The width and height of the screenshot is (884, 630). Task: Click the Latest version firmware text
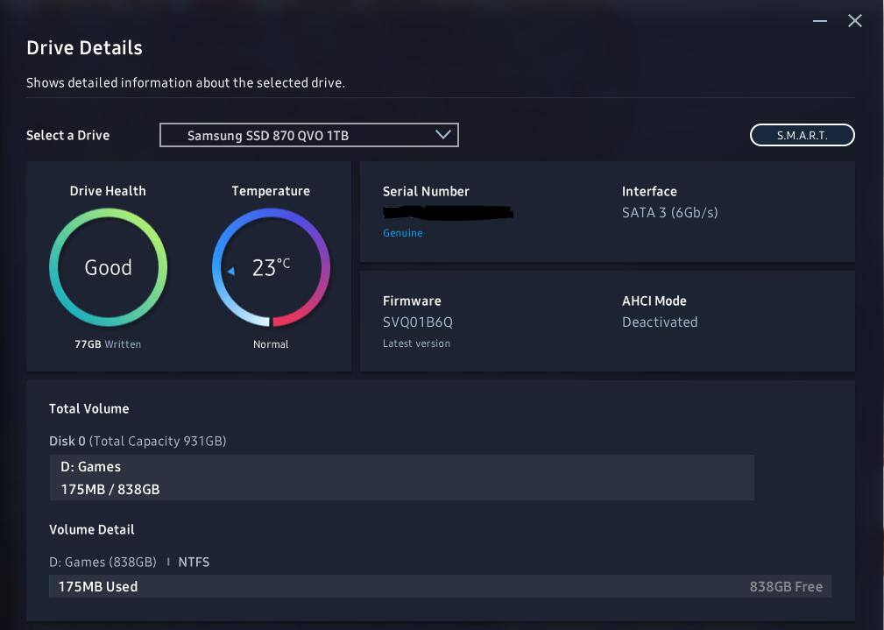tap(416, 343)
